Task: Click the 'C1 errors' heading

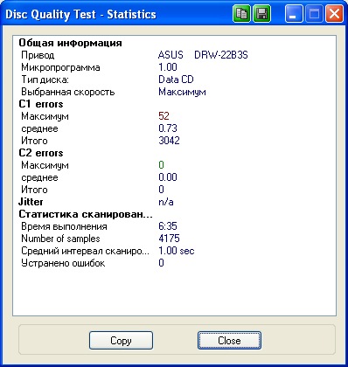Action: pos(41,104)
